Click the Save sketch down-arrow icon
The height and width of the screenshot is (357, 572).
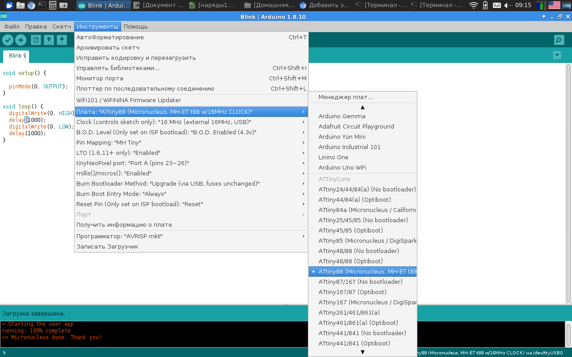click(x=62, y=40)
